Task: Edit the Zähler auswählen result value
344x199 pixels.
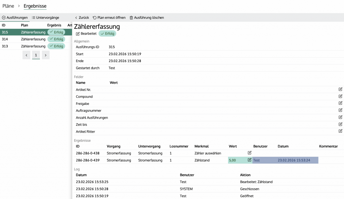Action: tap(250, 153)
